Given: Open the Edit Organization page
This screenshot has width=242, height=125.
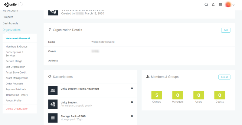Looking at the screenshot, I should point(15,67).
